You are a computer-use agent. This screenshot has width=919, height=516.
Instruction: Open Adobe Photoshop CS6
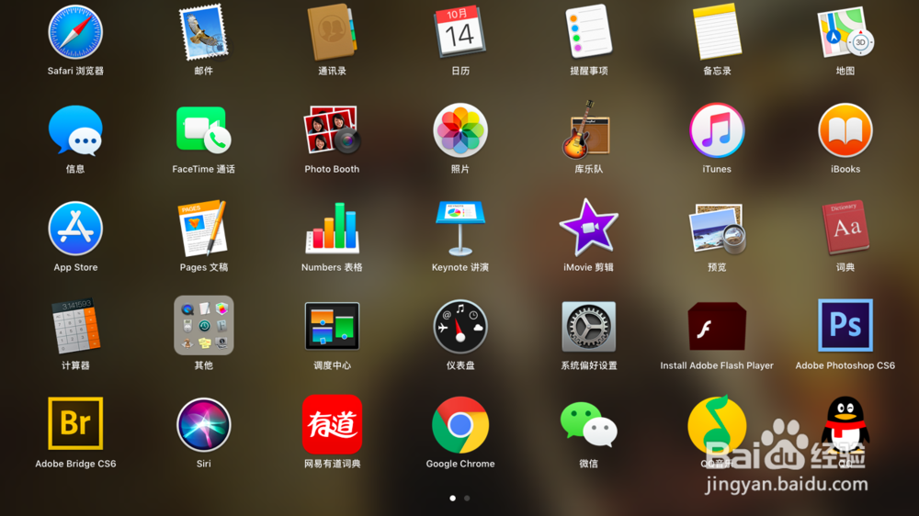845,325
